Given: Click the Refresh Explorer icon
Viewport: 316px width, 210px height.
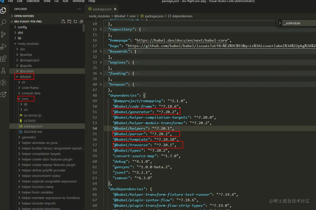Looking at the screenshot, I should click(x=75, y=22).
